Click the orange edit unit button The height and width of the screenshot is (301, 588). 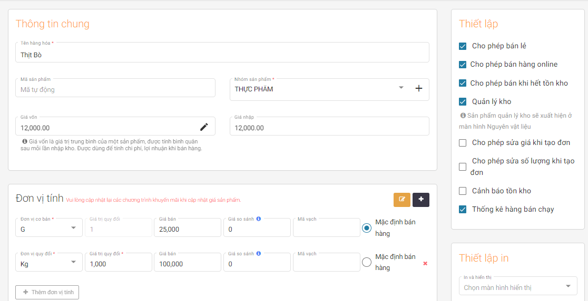401,200
